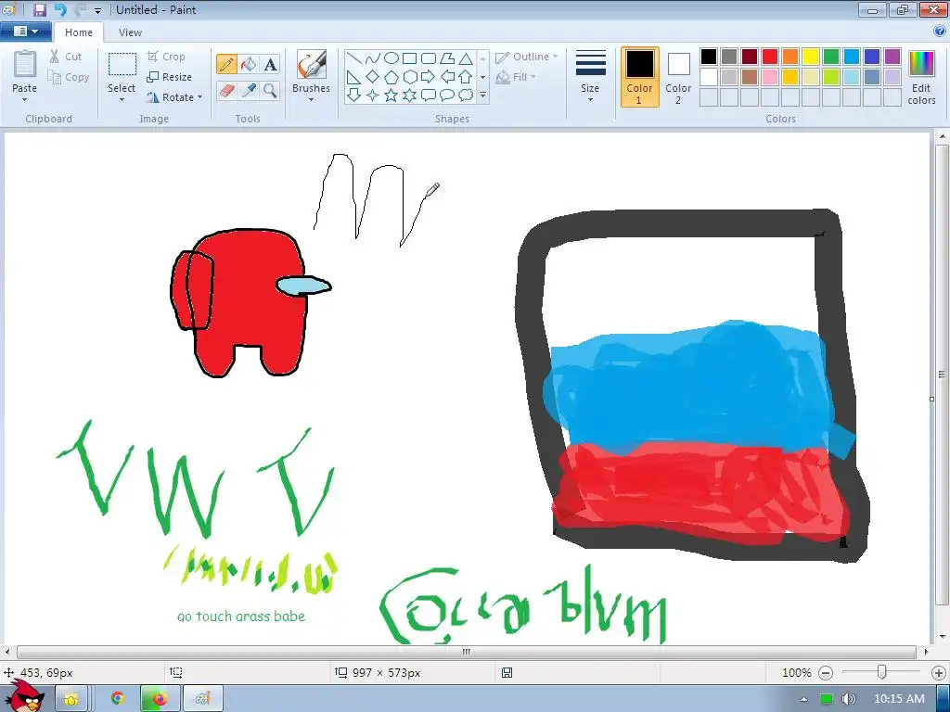Show next row of the Shapes gallery
950x712 pixels.
point(482,77)
